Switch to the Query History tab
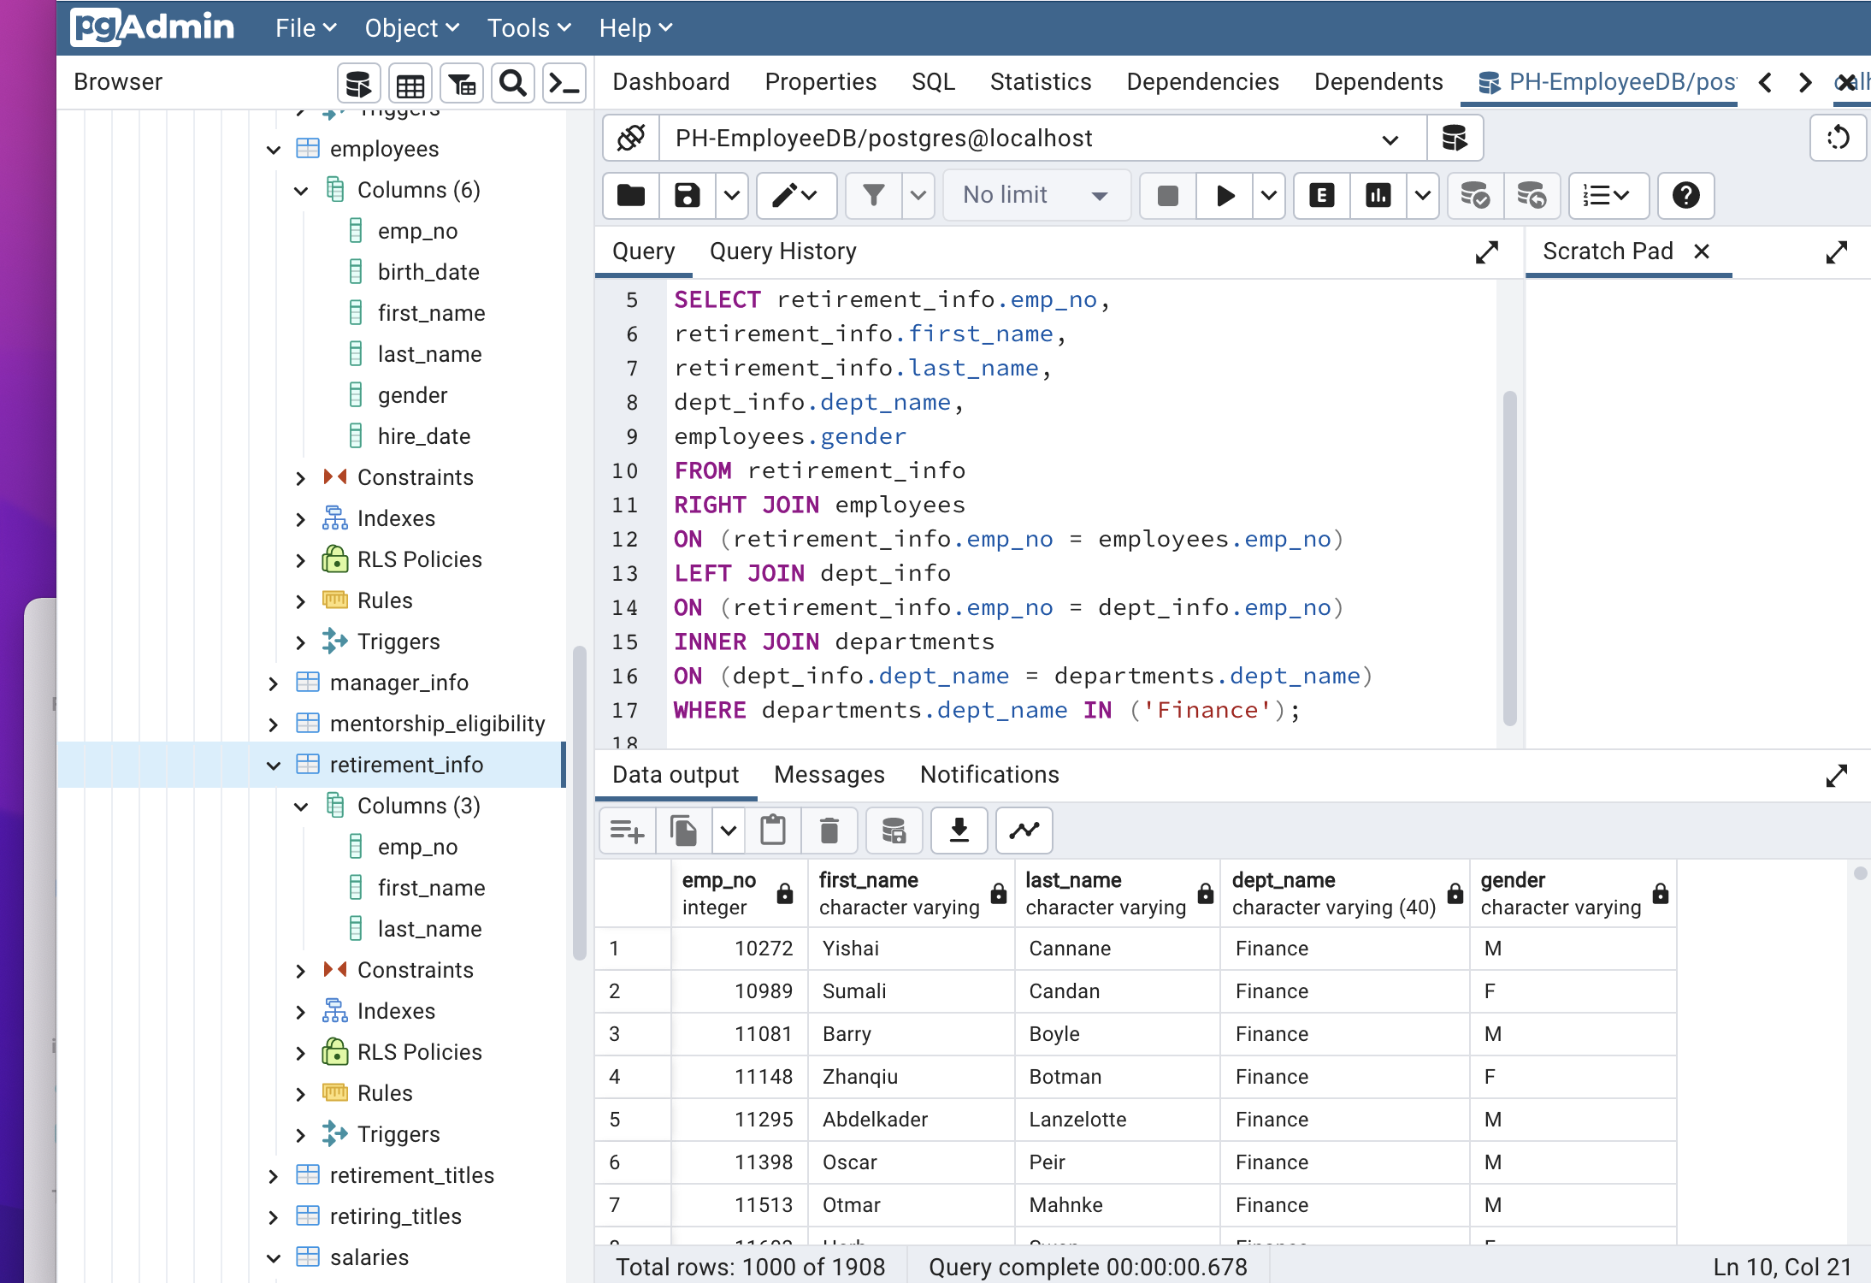This screenshot has width=1871, height=1283. click(x=782, y=251)
